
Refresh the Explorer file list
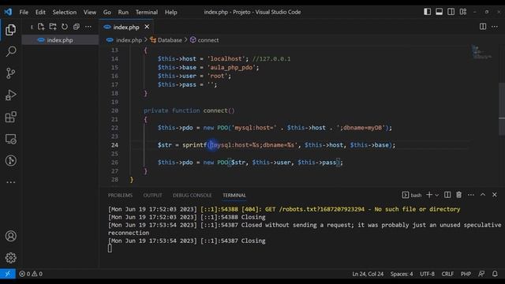65,27
